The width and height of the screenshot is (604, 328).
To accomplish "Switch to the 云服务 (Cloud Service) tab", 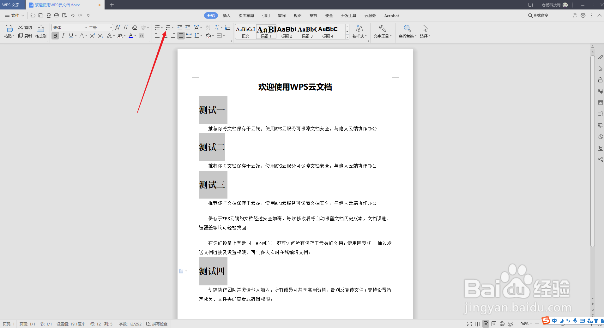I will pos(370,15).
